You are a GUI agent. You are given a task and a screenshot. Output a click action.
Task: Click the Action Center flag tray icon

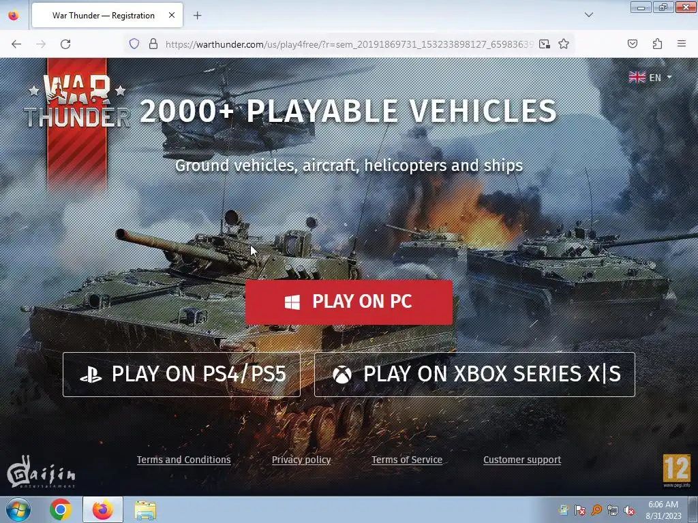(580, 511)
